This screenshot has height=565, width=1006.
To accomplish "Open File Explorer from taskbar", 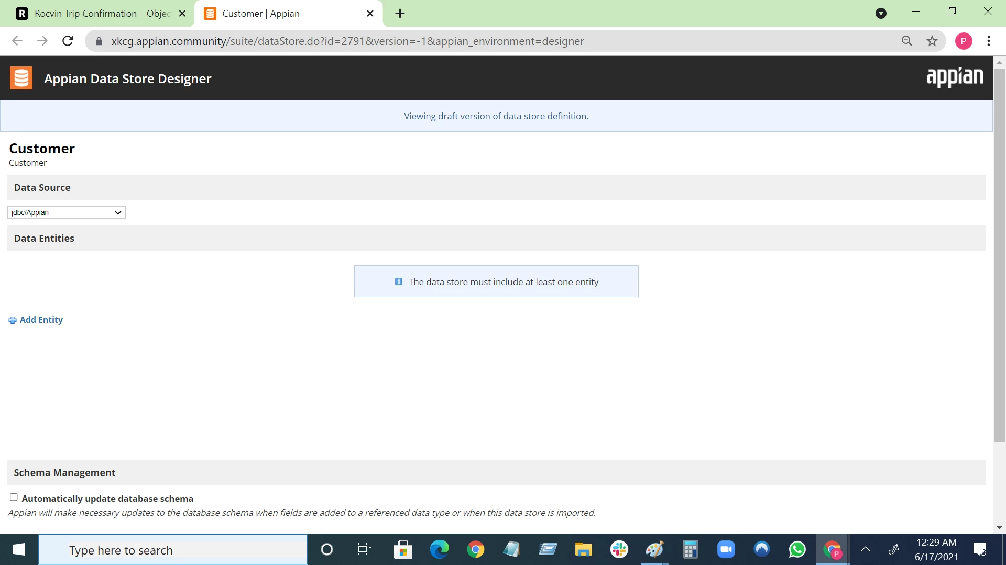I will coord(583,549).
